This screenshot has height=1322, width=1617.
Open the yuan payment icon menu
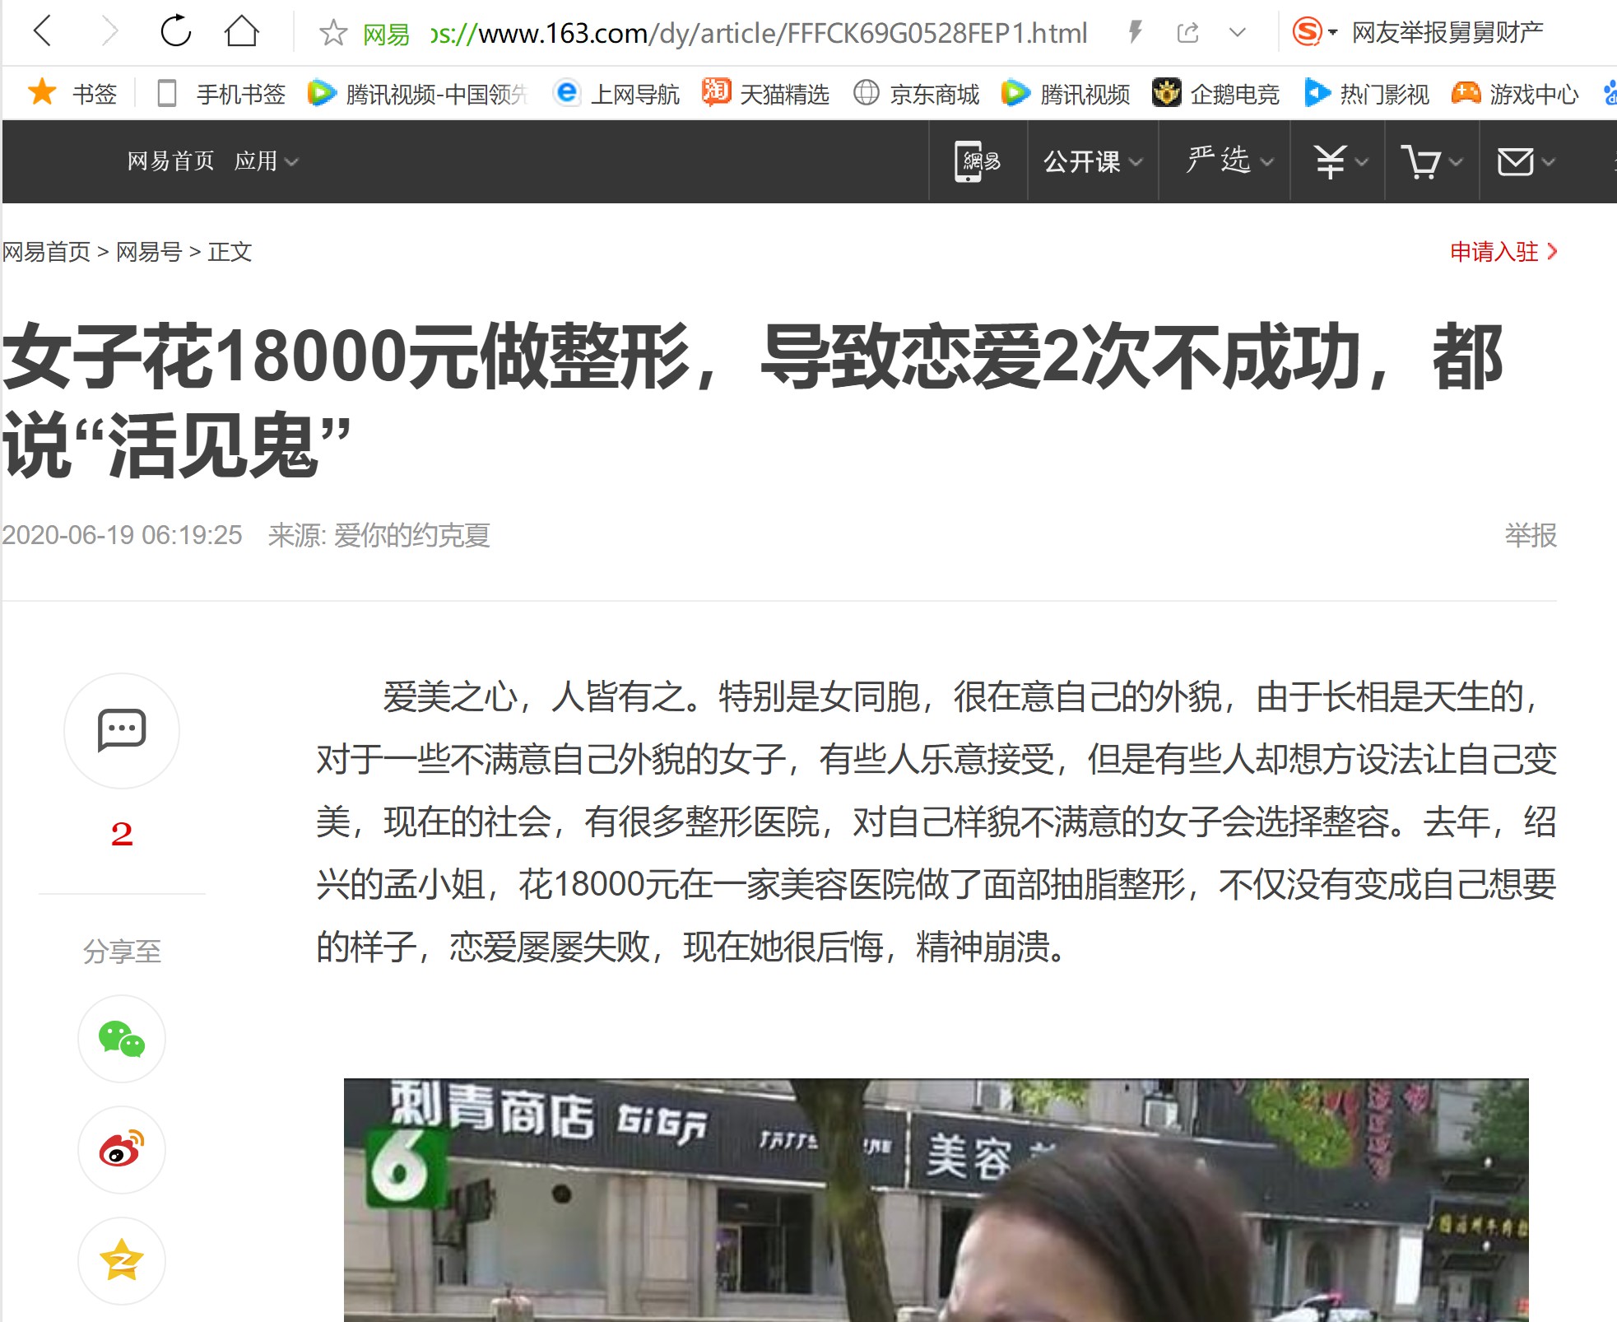[x=1341, y=161]
